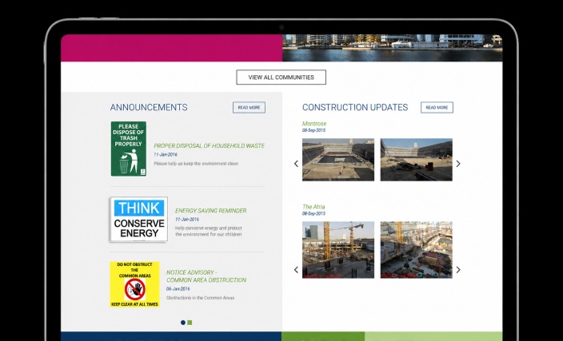
Task: Click the 11-Jan-2016 date under Energy Saving Reminder
Action: (x=187, y=220)
